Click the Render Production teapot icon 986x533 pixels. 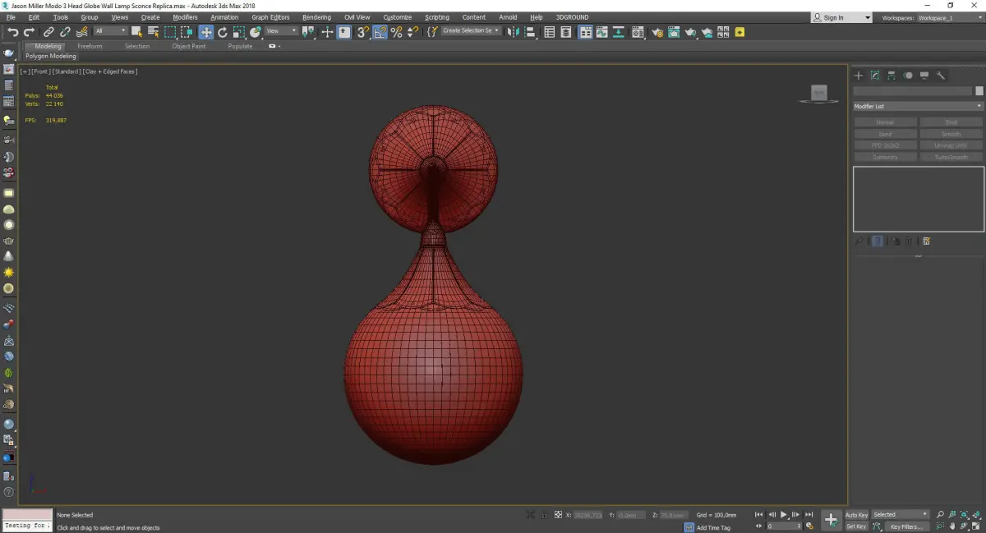point(690,32)
